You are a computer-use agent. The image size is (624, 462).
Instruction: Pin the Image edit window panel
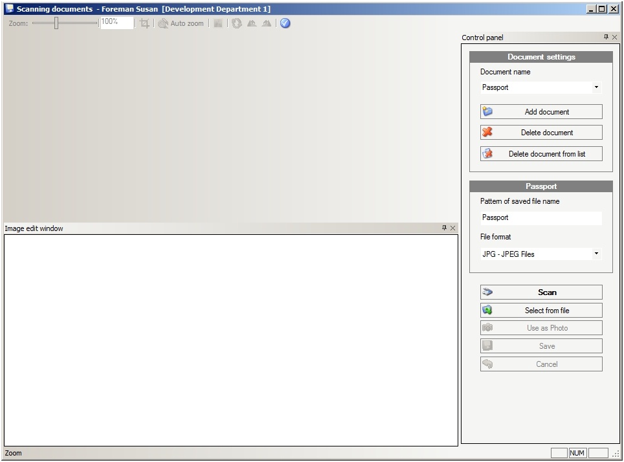click(444, 228)
